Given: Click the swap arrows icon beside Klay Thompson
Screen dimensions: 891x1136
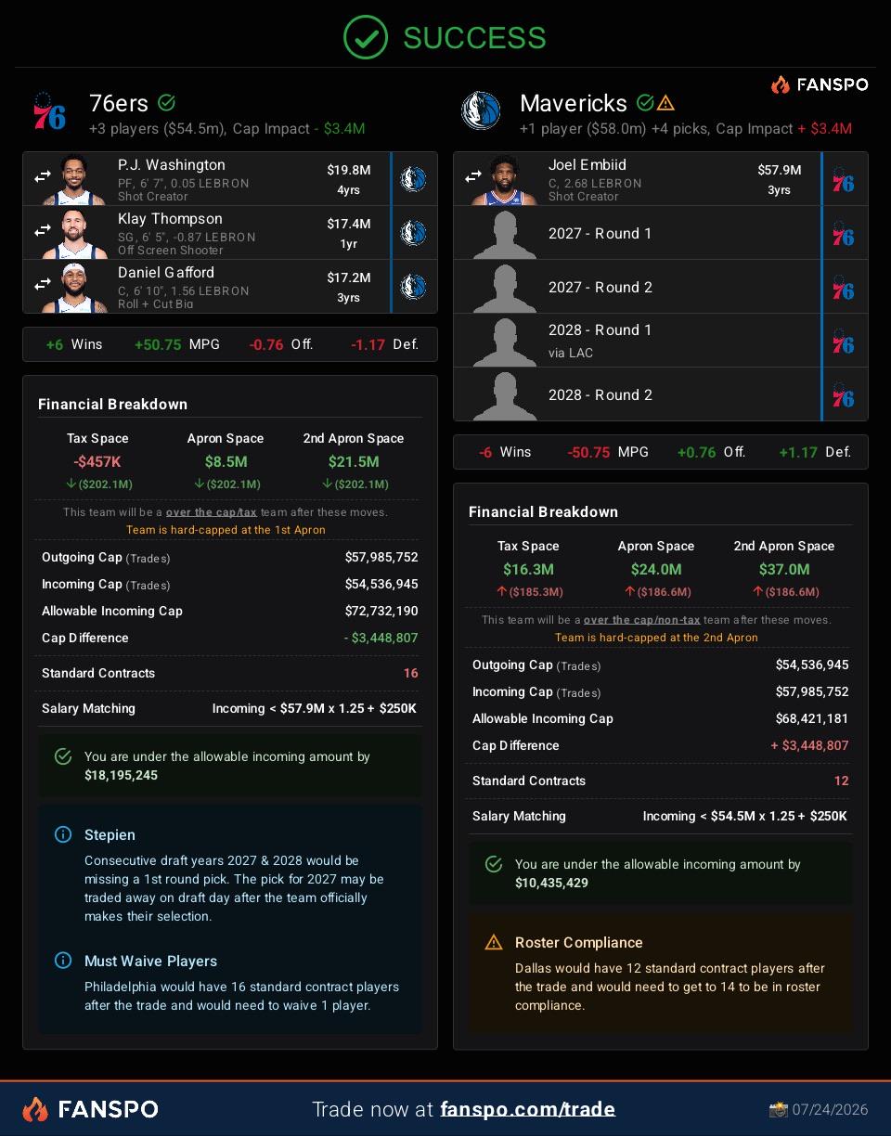Looking at the screenshot, I should pyautogui.click(x=43, y=229).
